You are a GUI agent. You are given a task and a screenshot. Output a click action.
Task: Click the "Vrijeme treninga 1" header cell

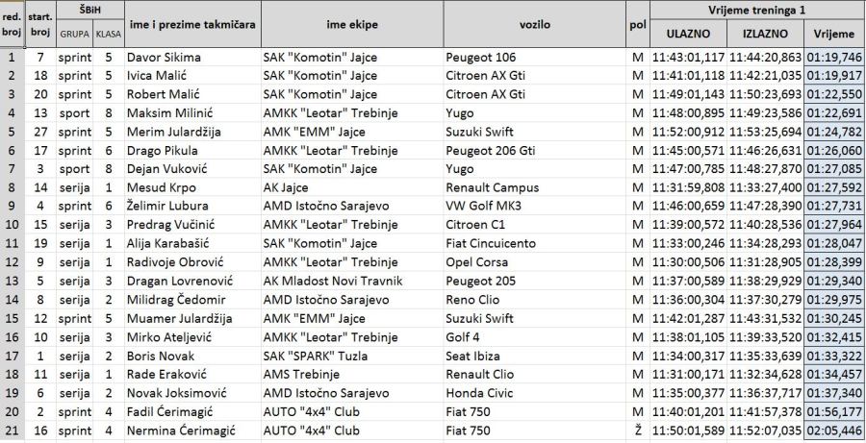[756, 10]
